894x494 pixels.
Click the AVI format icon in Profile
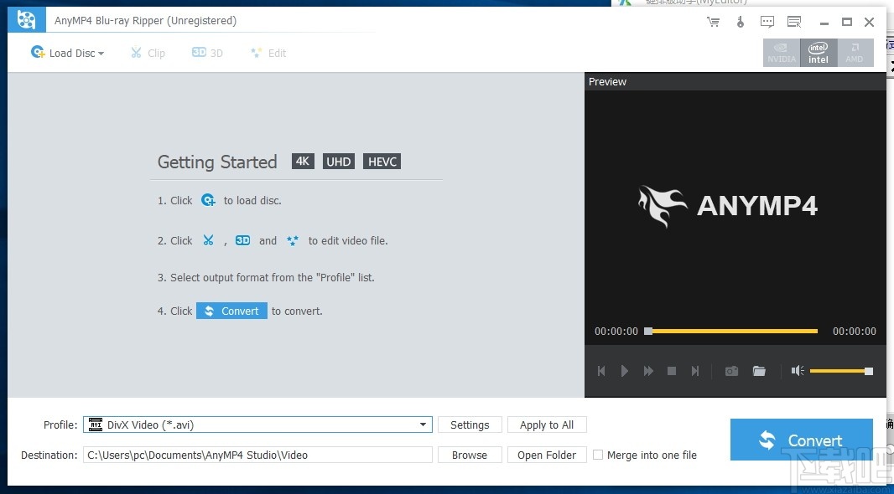[x=96, y=425]
